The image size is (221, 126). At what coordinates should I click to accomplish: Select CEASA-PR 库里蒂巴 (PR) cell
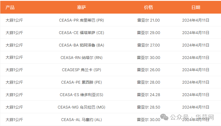click(82, 20)
